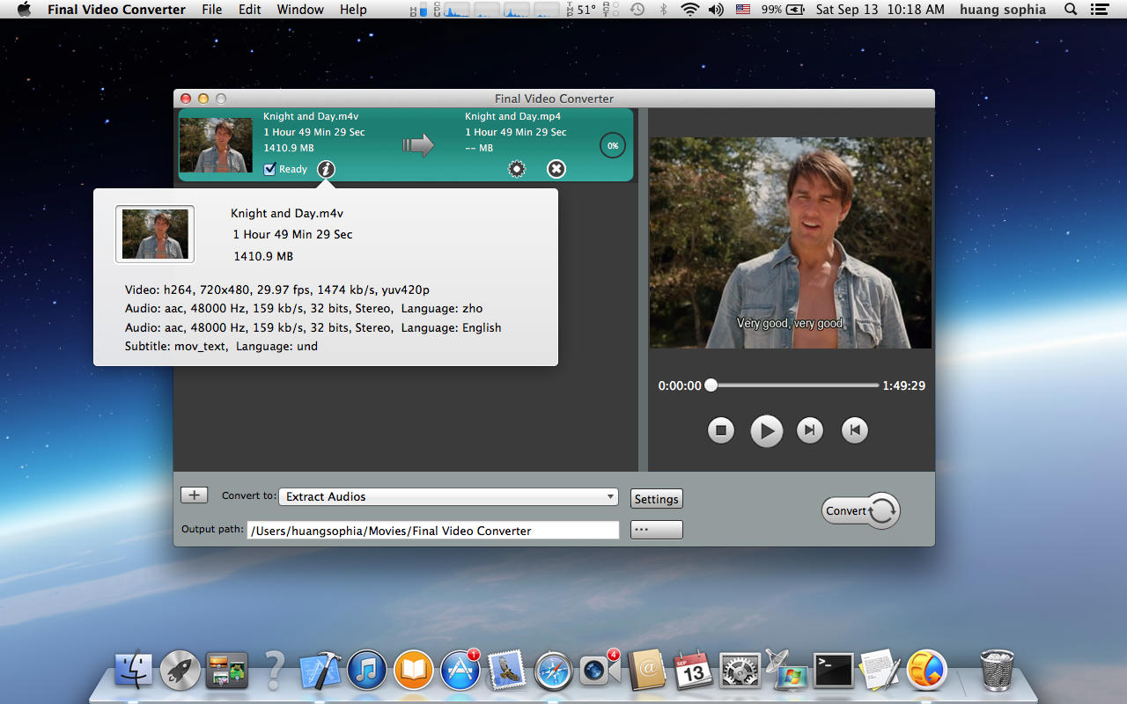Open Xcode hammer icon in dock
1127x704 pixels.
click(320, 671)
